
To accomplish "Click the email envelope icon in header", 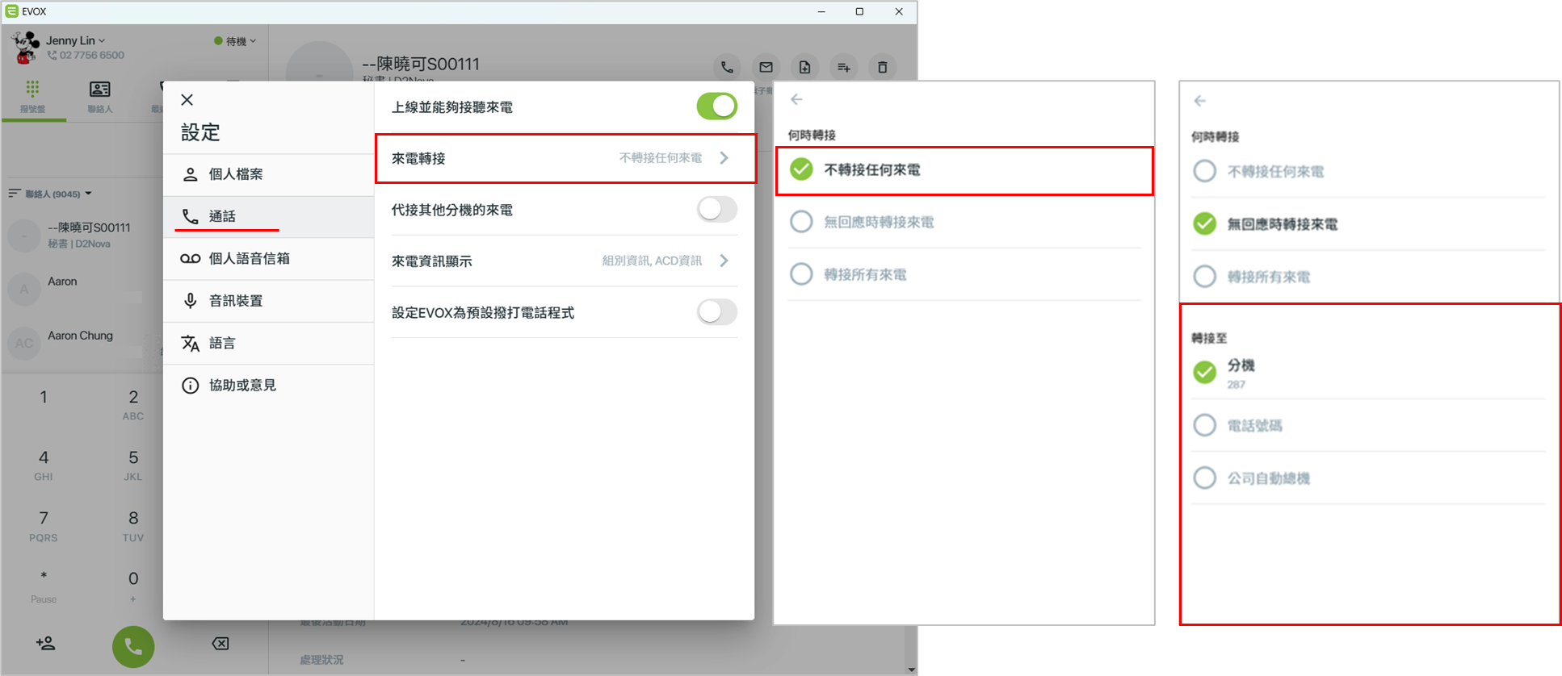I will tap(766, 67).
